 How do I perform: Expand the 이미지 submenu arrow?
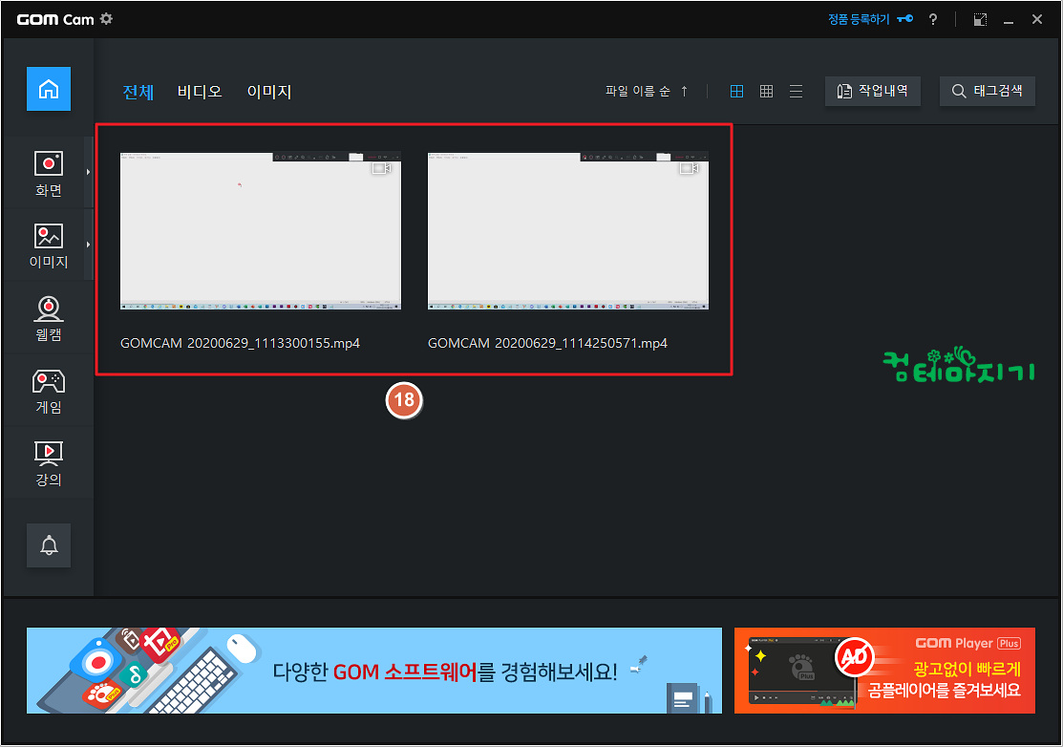(x=88, y=245)
